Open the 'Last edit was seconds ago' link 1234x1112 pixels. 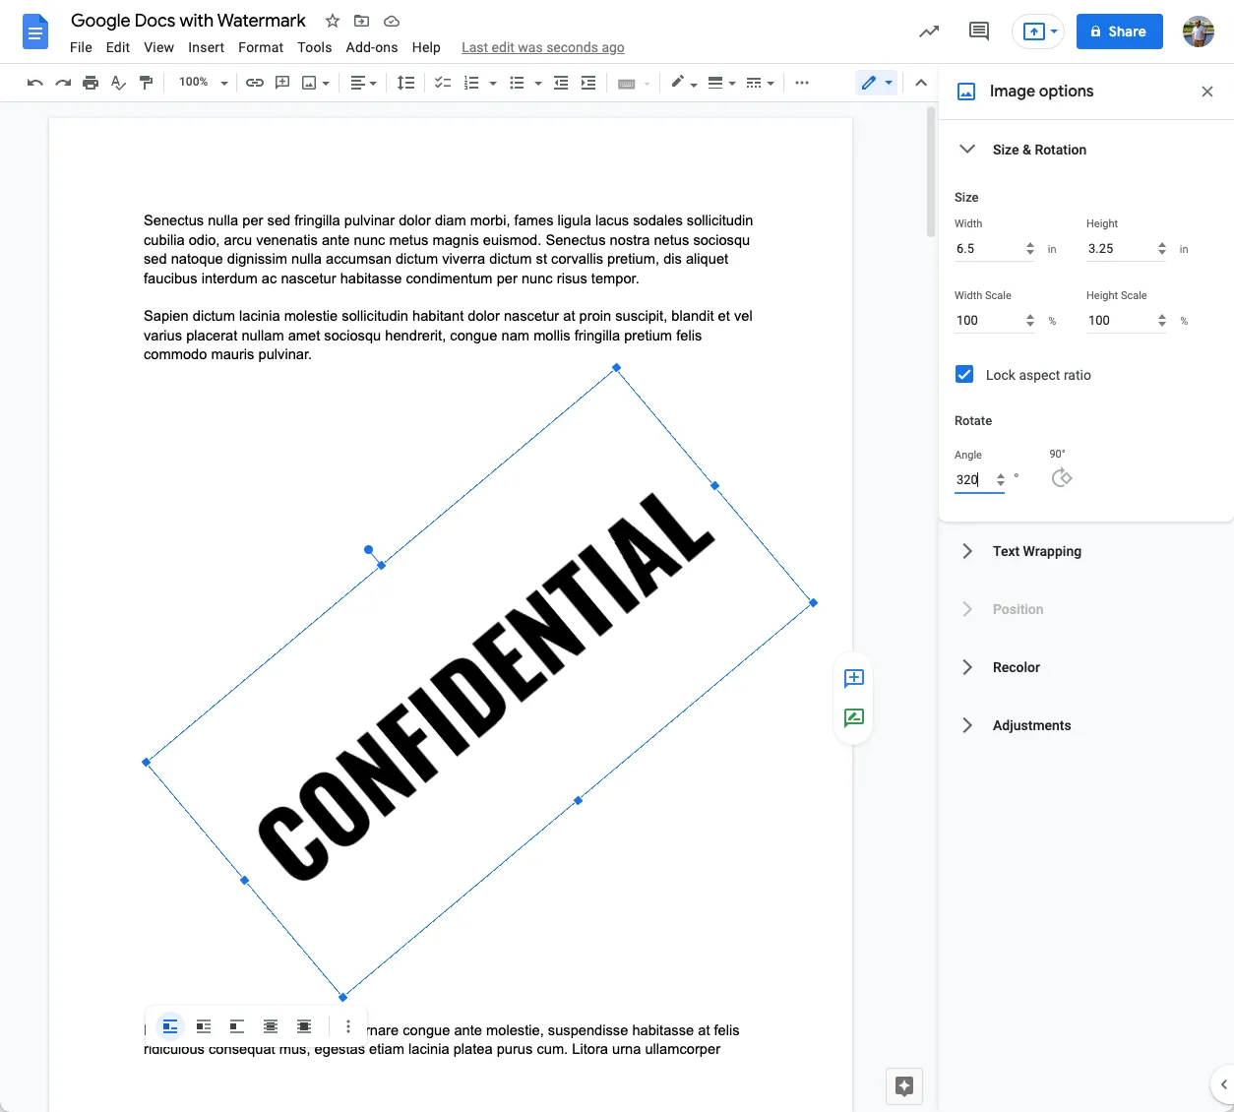pyautogui.click(x=542, y=47)
